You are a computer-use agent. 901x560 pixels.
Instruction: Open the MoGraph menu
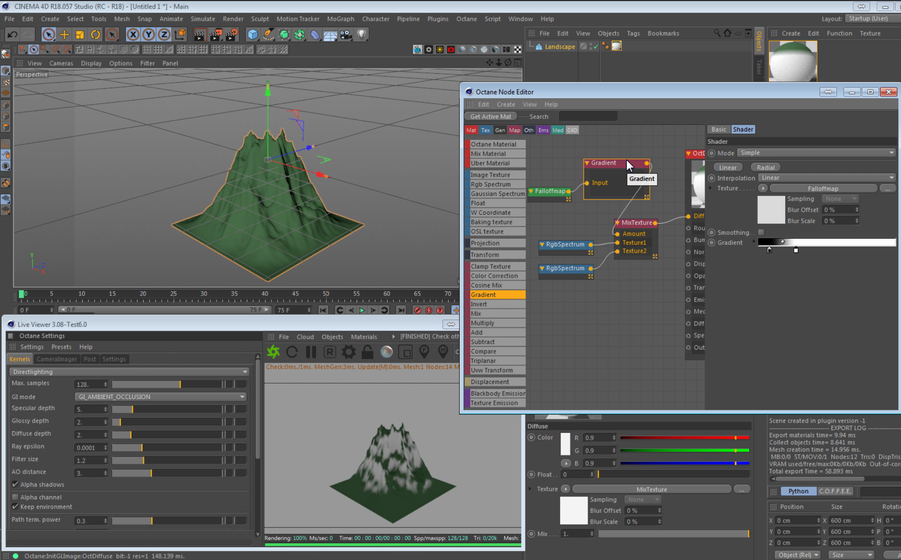pos(340,19)
